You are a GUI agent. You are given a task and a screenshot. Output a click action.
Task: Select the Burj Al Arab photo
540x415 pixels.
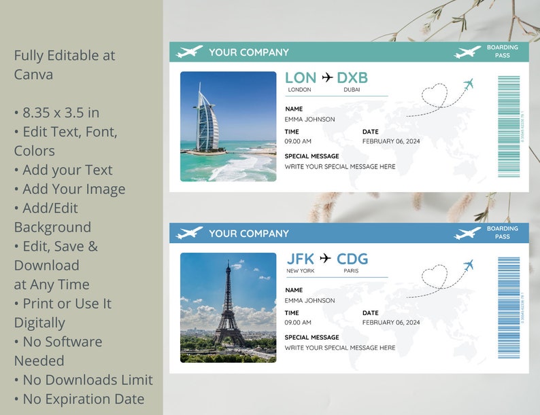click(x=228, y=126)
